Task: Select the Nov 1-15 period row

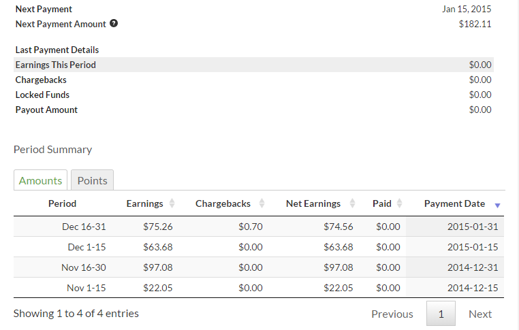Action: point(86,288)
